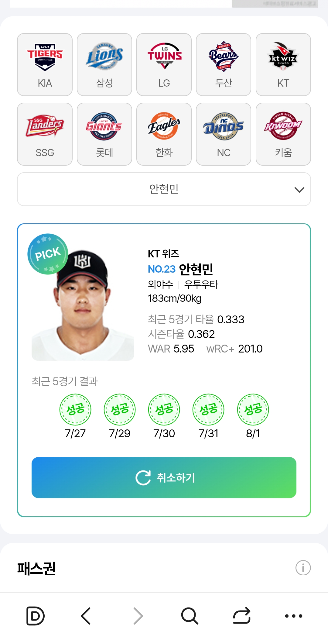The width and height of the screenshot is (328, 640).
Task: Select the KIA Tigers team tile
Action: 45,64
